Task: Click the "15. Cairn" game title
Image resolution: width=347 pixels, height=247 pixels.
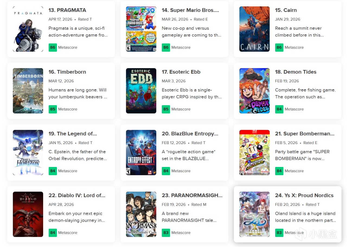Action: (x=286, y=10)
